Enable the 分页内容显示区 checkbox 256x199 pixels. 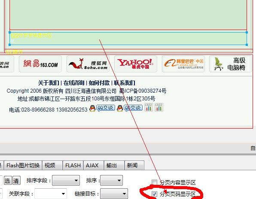[x=154, y=183]
